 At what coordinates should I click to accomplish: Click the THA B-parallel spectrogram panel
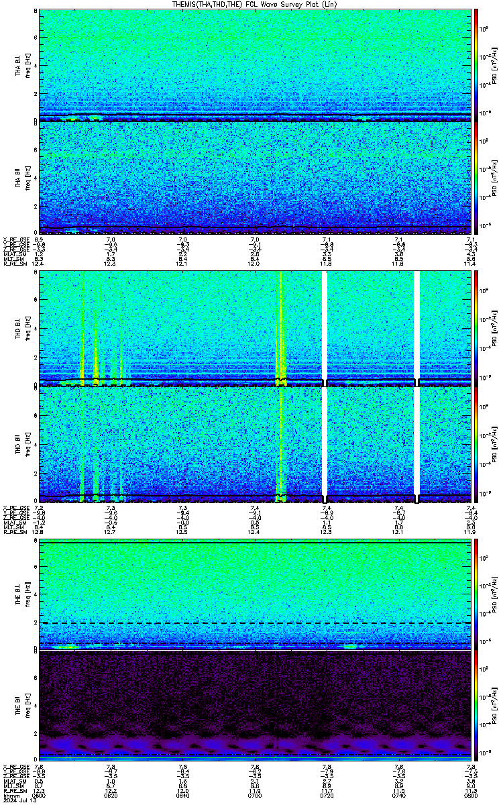(255, 178)
